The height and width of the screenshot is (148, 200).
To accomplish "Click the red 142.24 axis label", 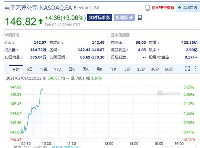I will pyautogui.click(x=16, y=139).
